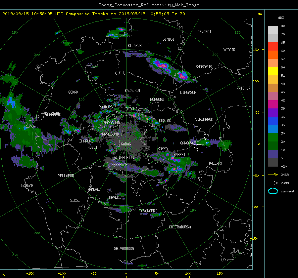The height and width of the screenshot is (278, 298).
Task: Click the YADGIR label
Action: coord(229,50)
